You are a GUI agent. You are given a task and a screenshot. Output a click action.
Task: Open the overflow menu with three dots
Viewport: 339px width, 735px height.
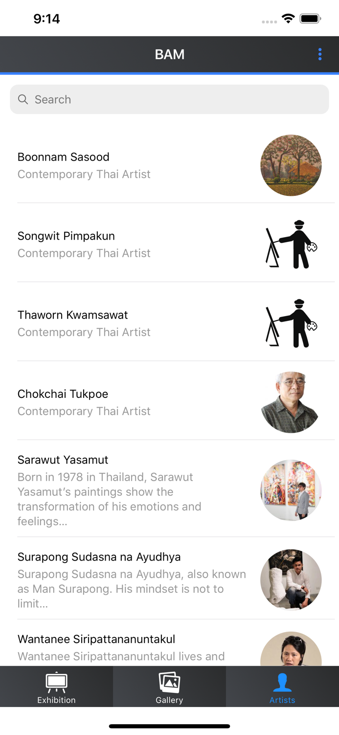click(320, 54)
